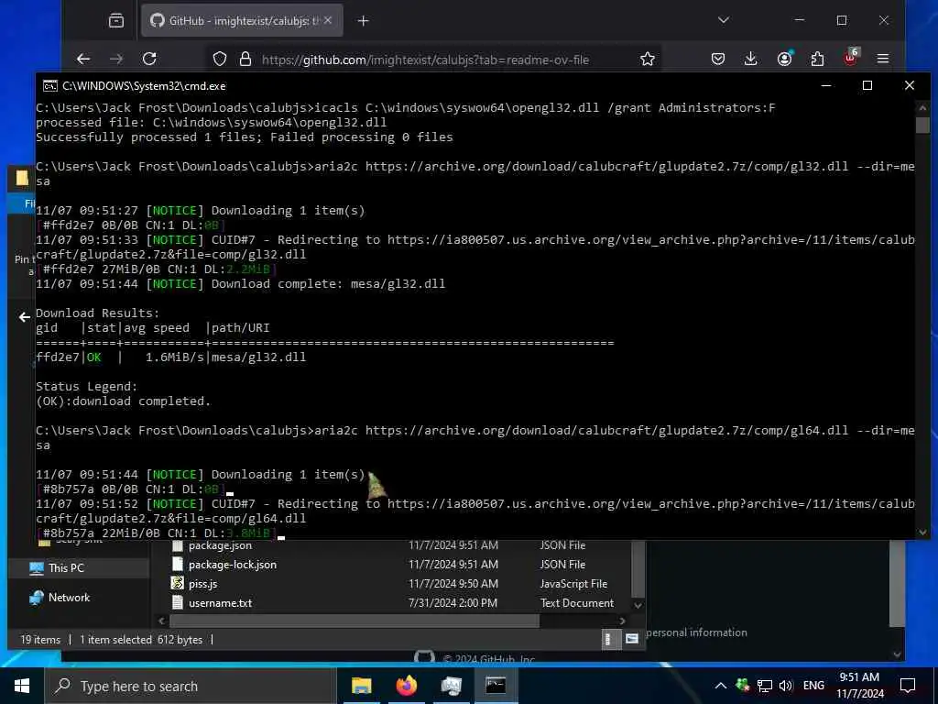Expand the list all tabs chevron
Screen dimensions: 938x704
pos(724,20)
